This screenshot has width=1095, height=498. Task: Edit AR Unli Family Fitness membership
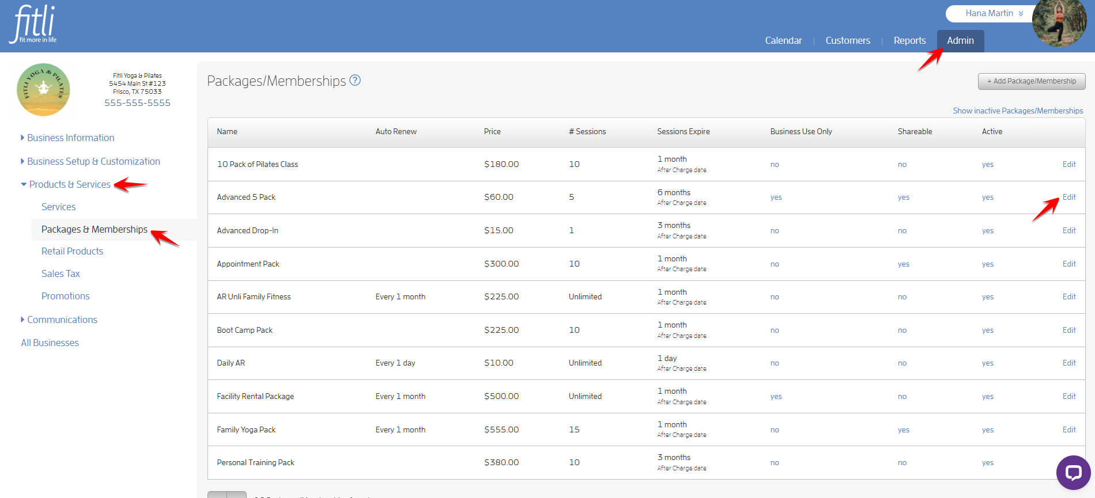click(1069, 296)
